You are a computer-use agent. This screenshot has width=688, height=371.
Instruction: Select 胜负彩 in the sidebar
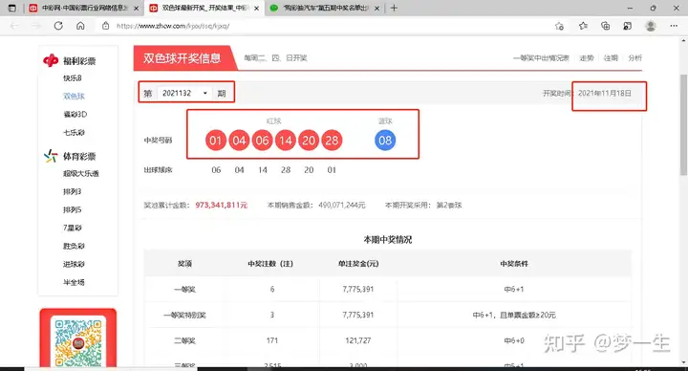[74, 246]
